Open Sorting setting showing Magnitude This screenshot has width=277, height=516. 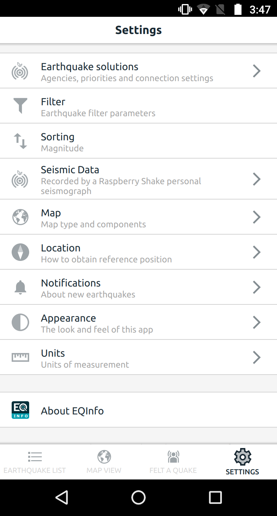click(138, 141)
